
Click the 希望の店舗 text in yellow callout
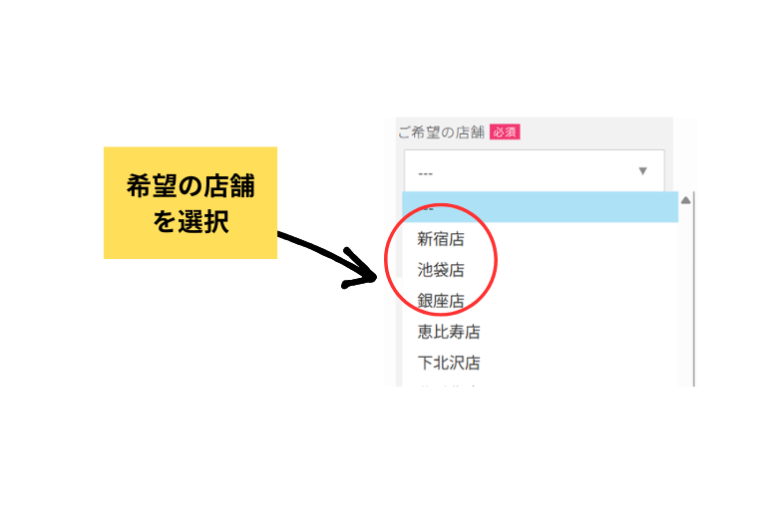click(191, 186)
